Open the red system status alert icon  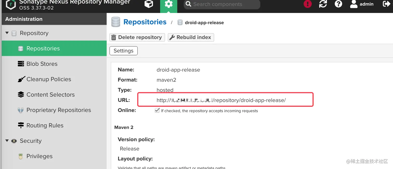coord(307,4)
